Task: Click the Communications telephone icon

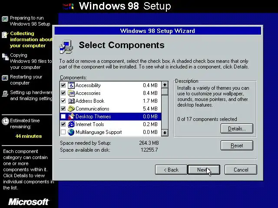Action: tap(71, 109)
